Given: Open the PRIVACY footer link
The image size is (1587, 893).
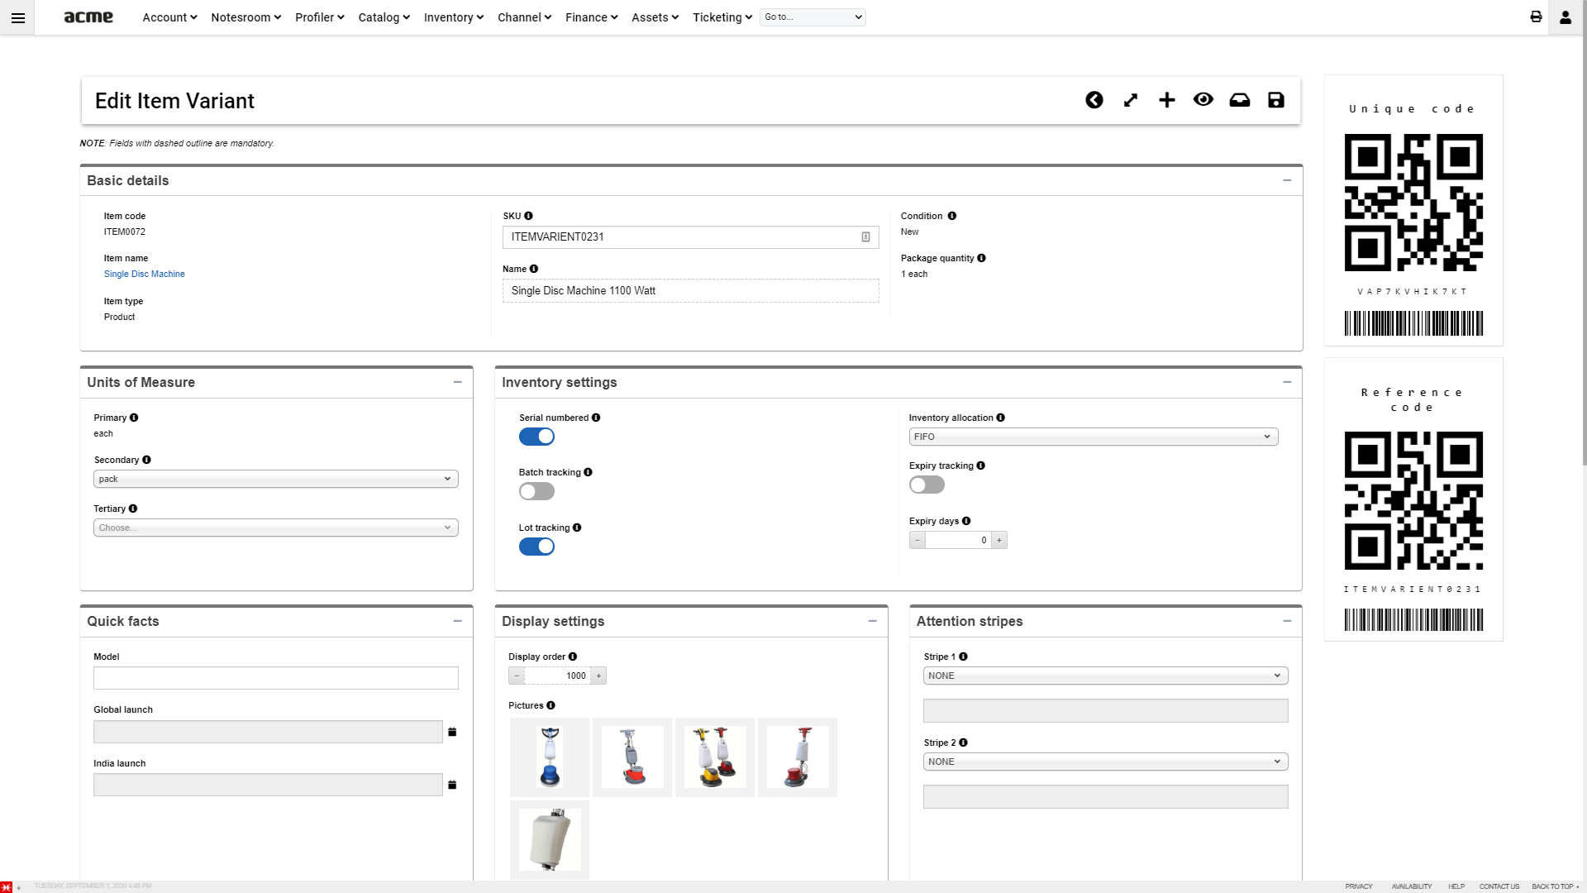Looking at the screenshot, I should tap(1359, 886).
